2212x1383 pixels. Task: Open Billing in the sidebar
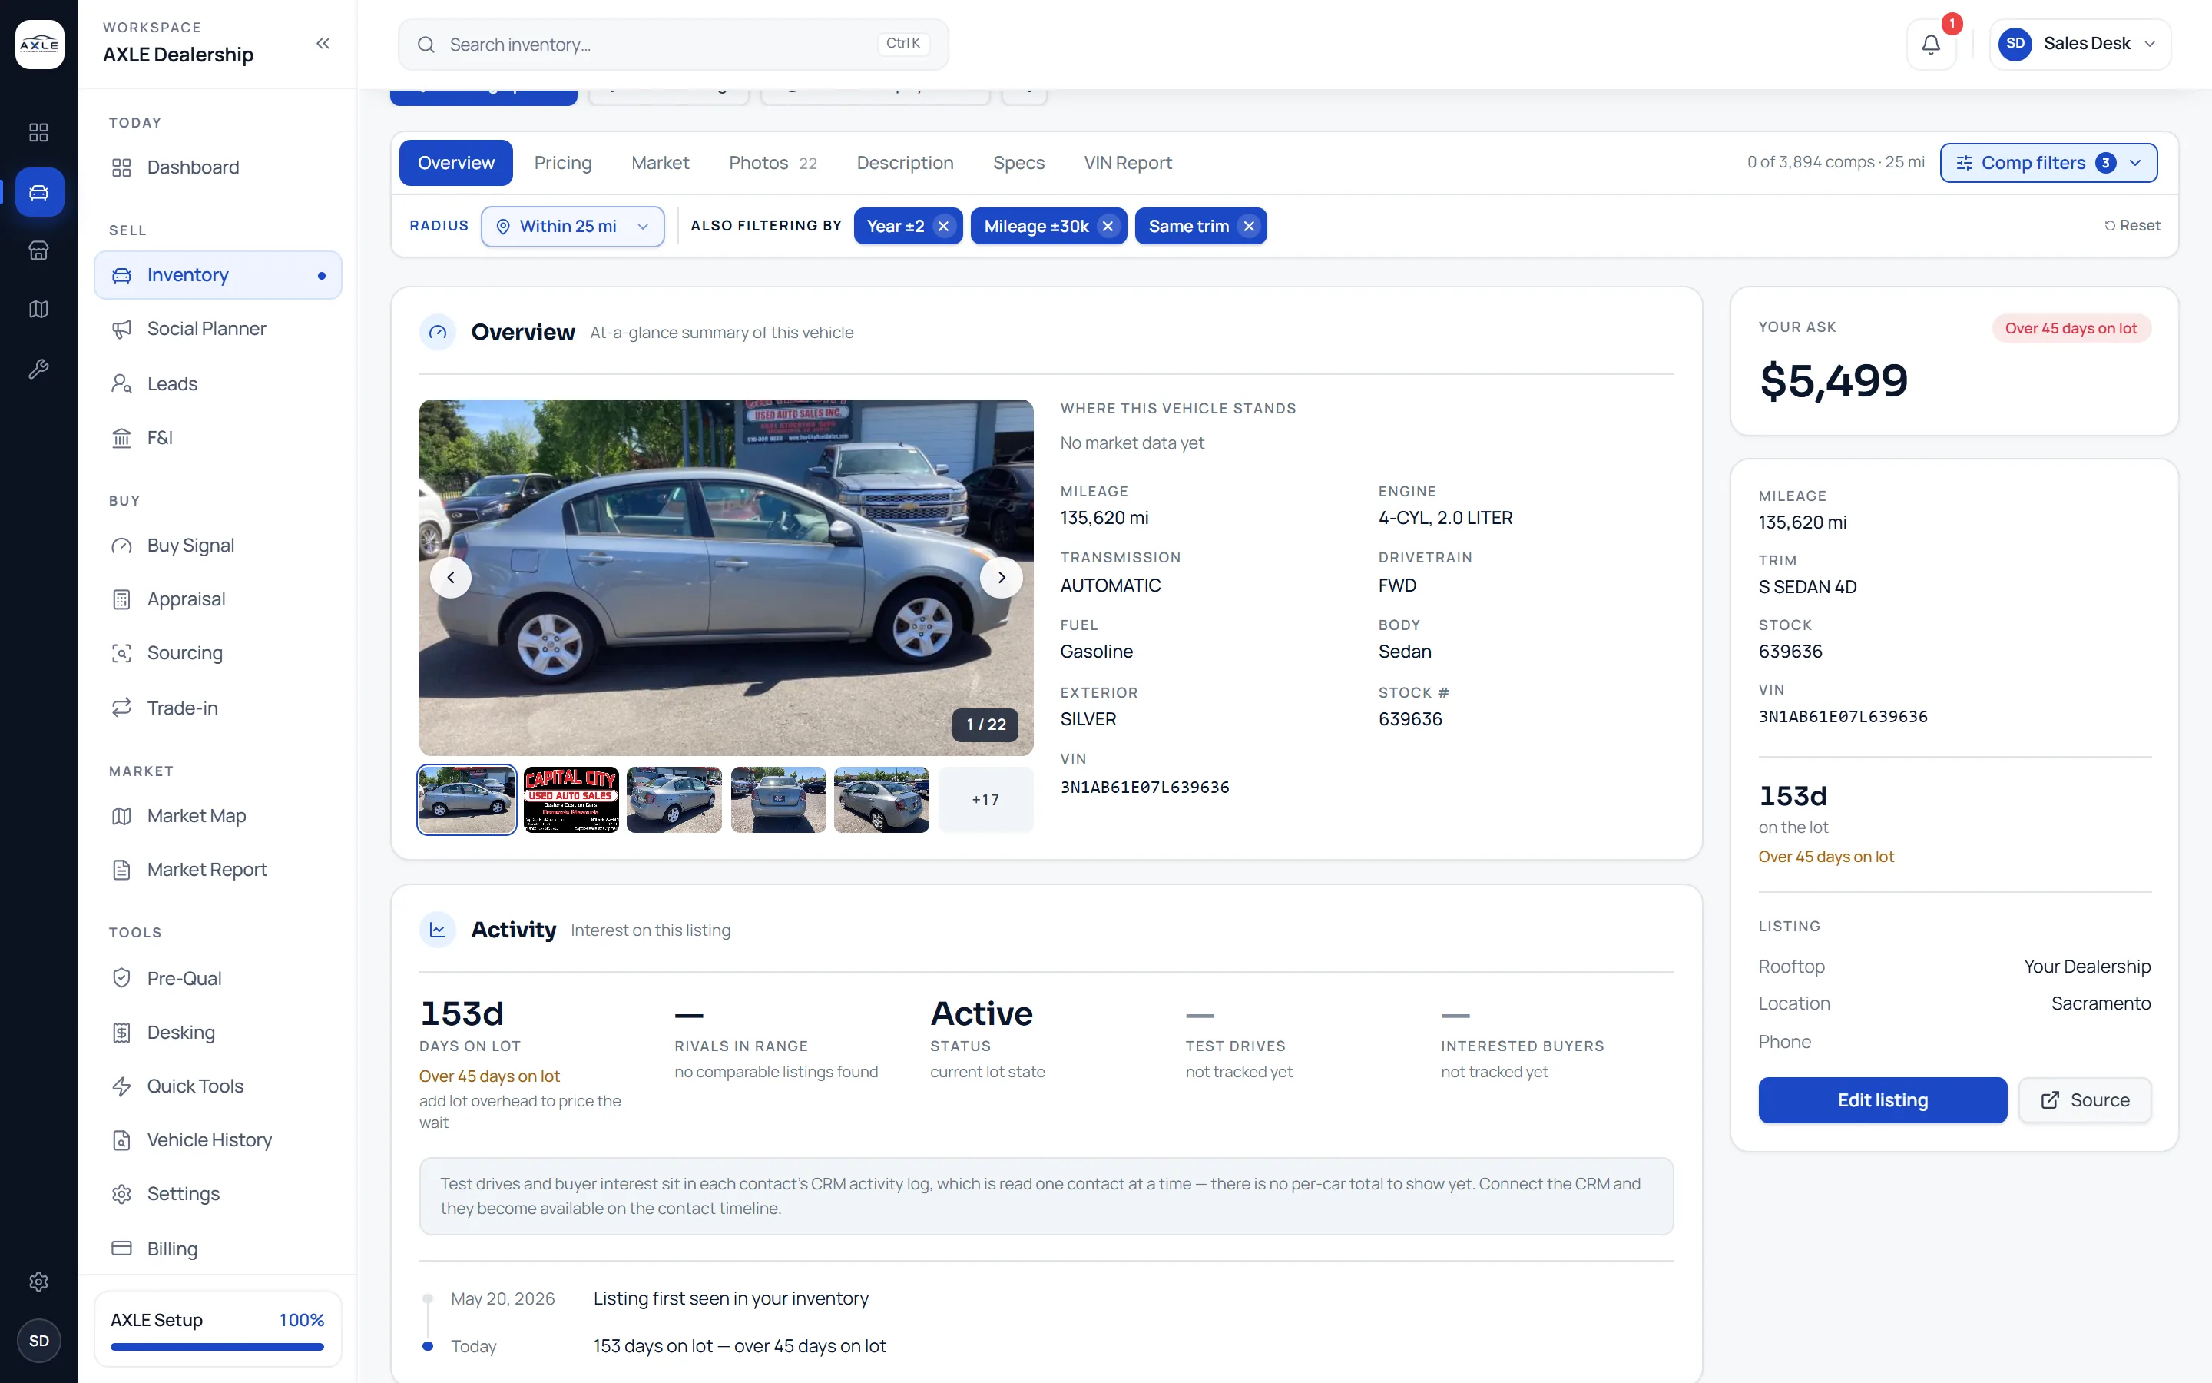(x=217, y=1249)
